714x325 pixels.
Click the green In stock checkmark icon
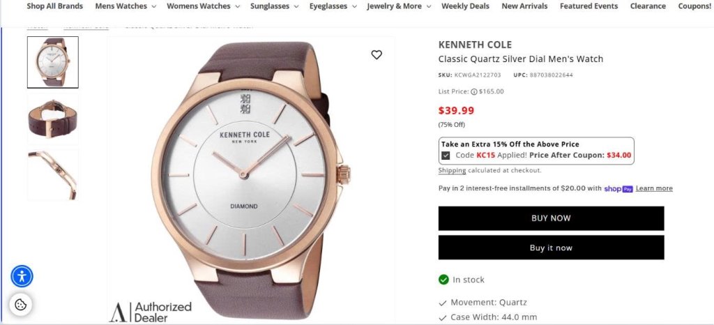443,280
